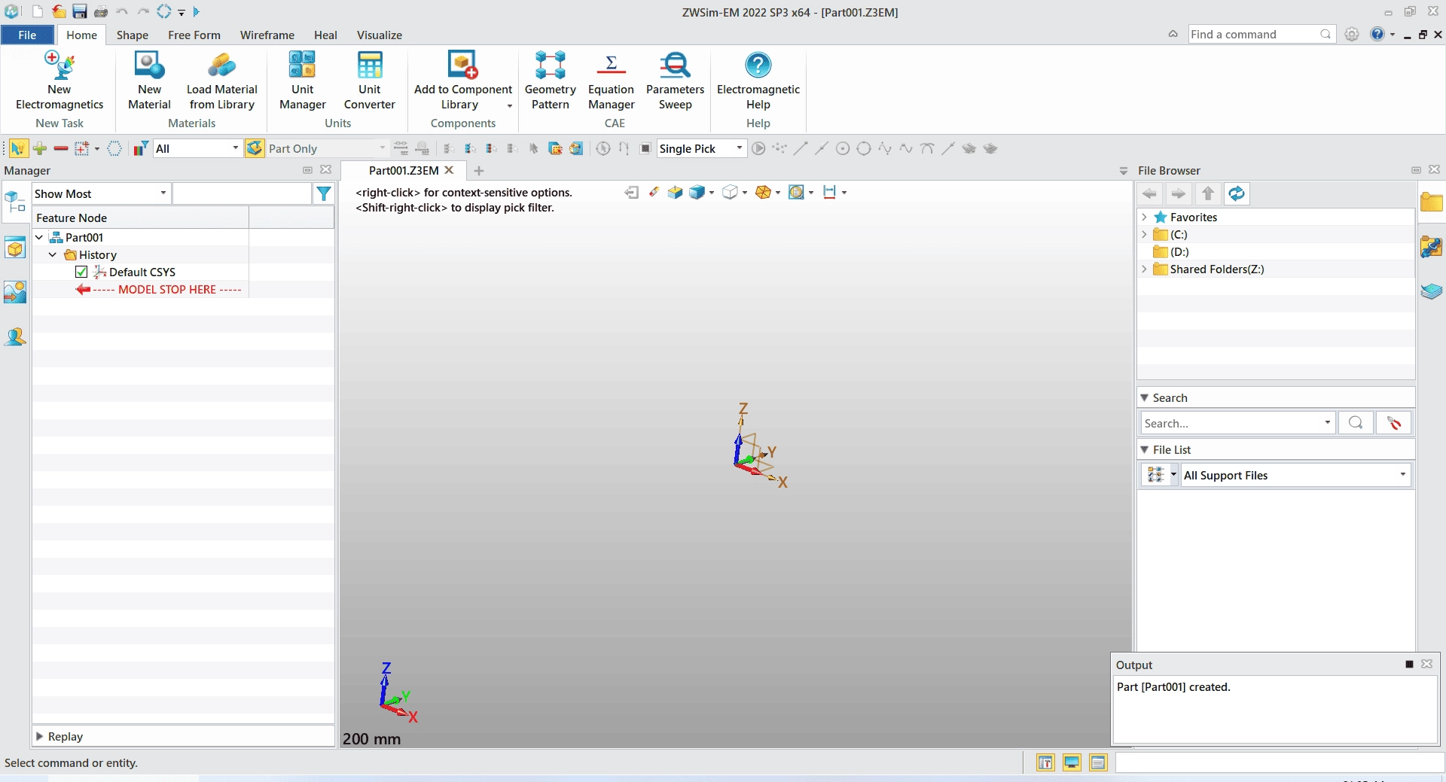Close the Part001.Z3EM document tab
Screen dimensions: 1446x782
tap(450, 170)
